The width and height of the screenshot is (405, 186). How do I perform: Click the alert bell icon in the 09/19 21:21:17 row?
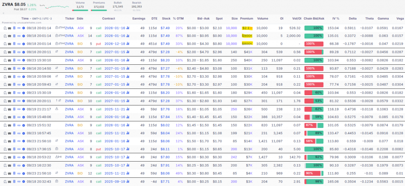[x=5, y=109]
